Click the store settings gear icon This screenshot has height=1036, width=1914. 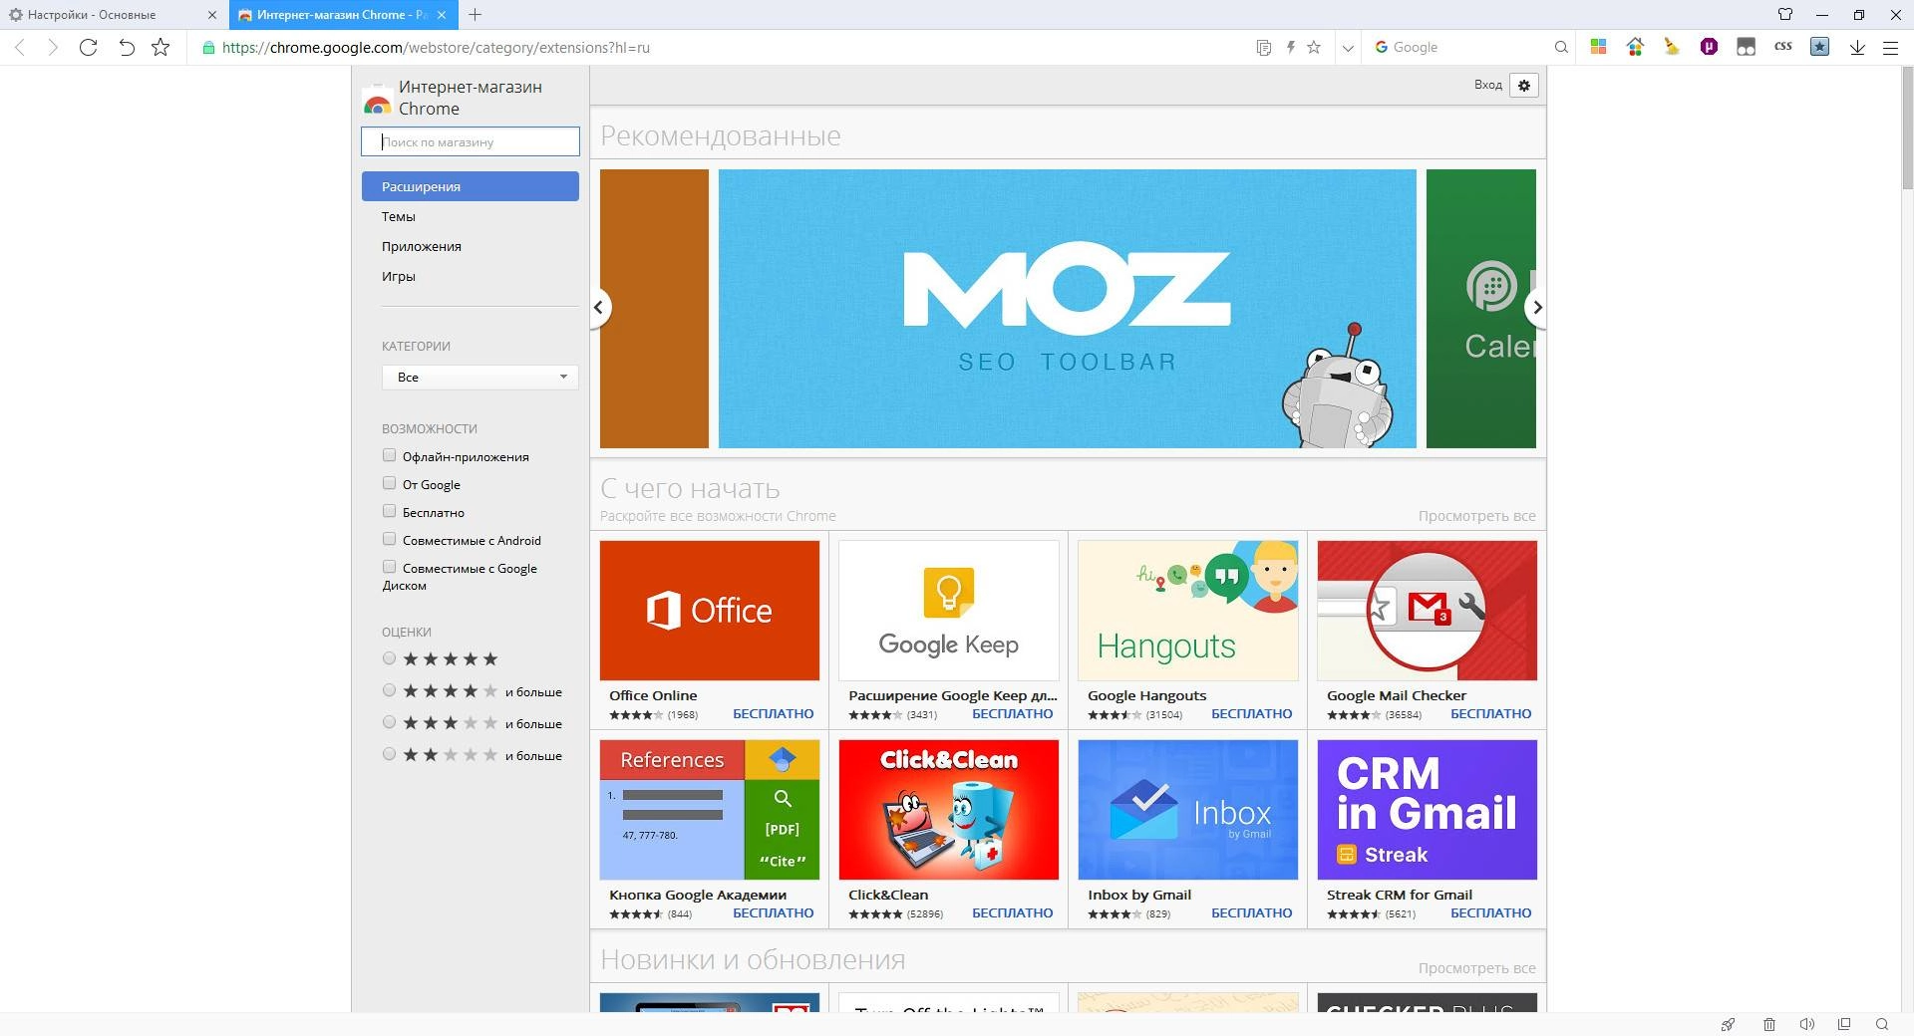click(1524, 85)
